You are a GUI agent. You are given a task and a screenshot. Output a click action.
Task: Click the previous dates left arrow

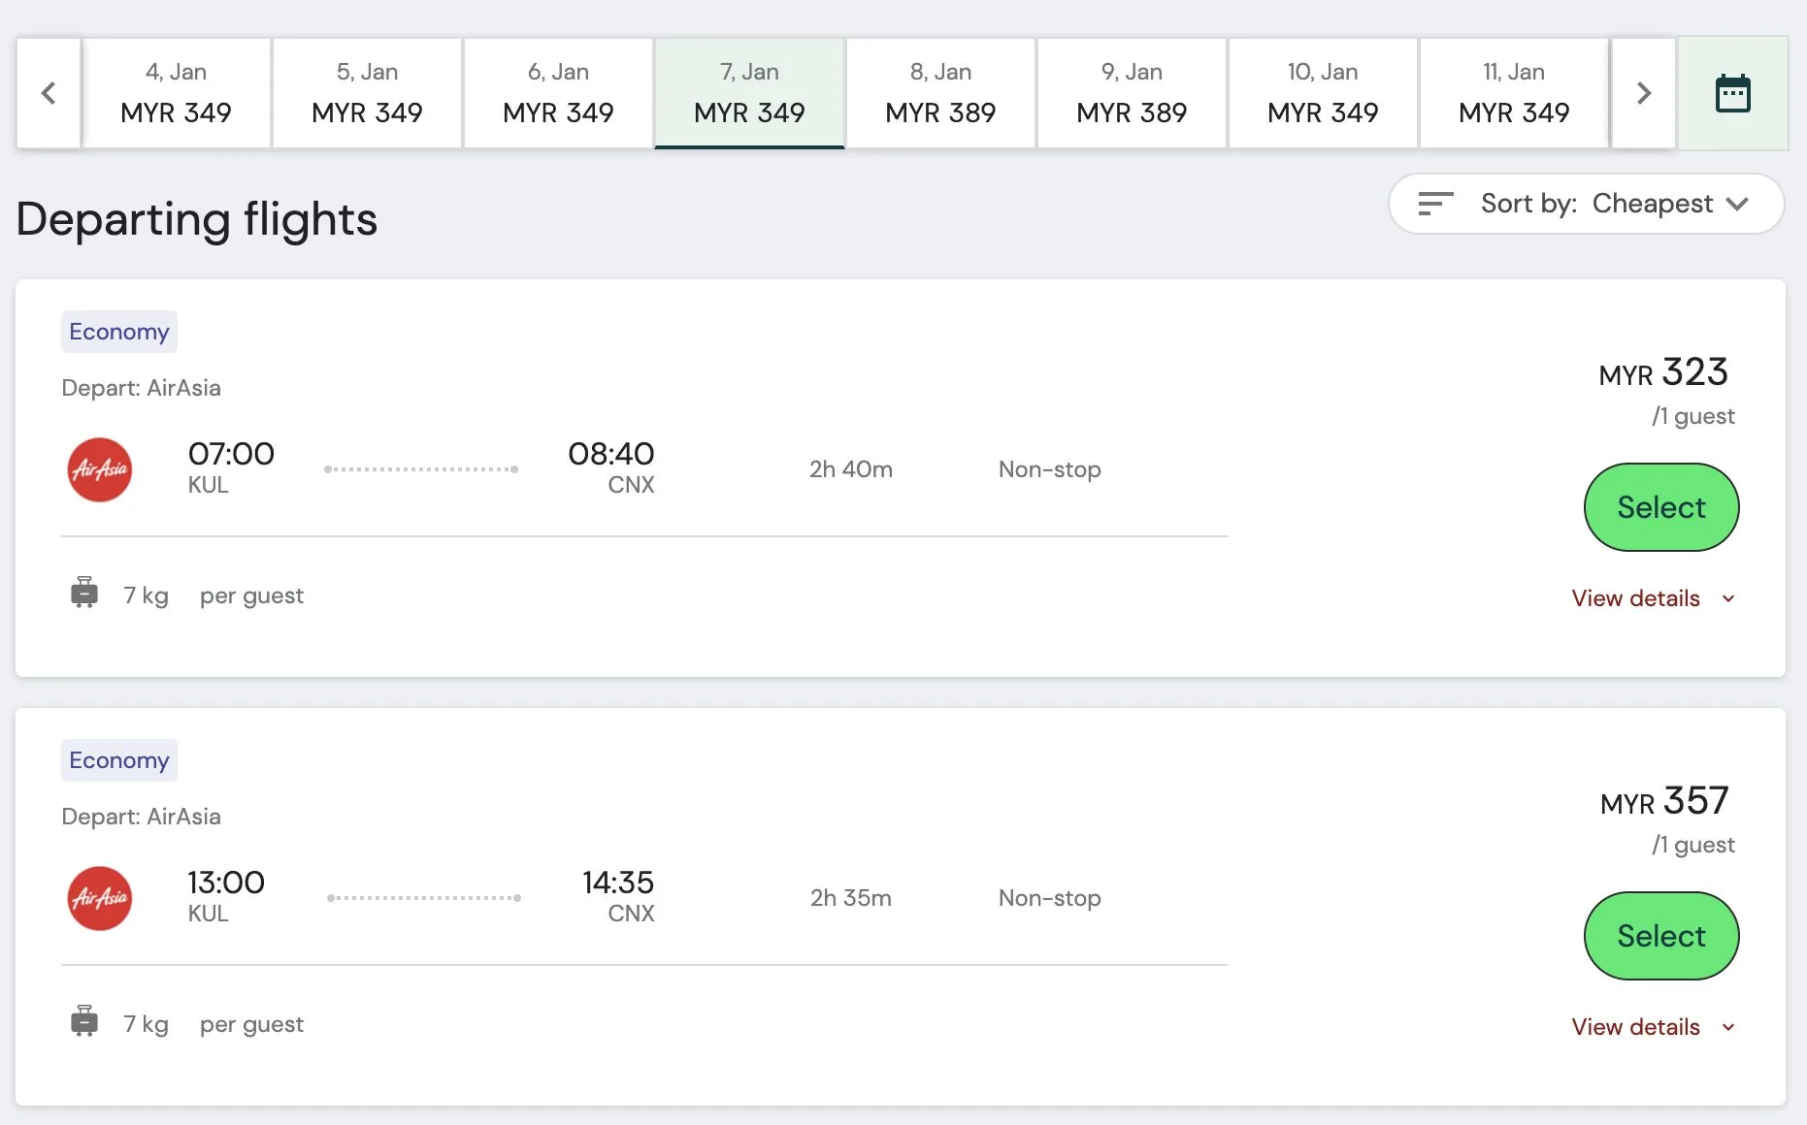pyautogui.click(x=49, y=94)
